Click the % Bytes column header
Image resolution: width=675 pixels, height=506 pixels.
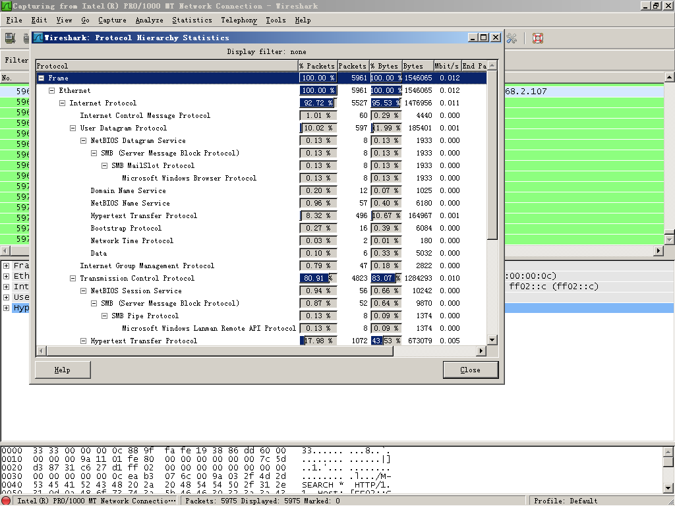pyautogui.click(x=385, y=66)
